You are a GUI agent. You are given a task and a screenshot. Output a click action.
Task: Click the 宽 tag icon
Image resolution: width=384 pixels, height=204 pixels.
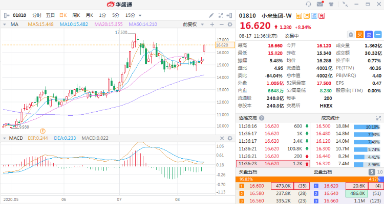point(322,16)
